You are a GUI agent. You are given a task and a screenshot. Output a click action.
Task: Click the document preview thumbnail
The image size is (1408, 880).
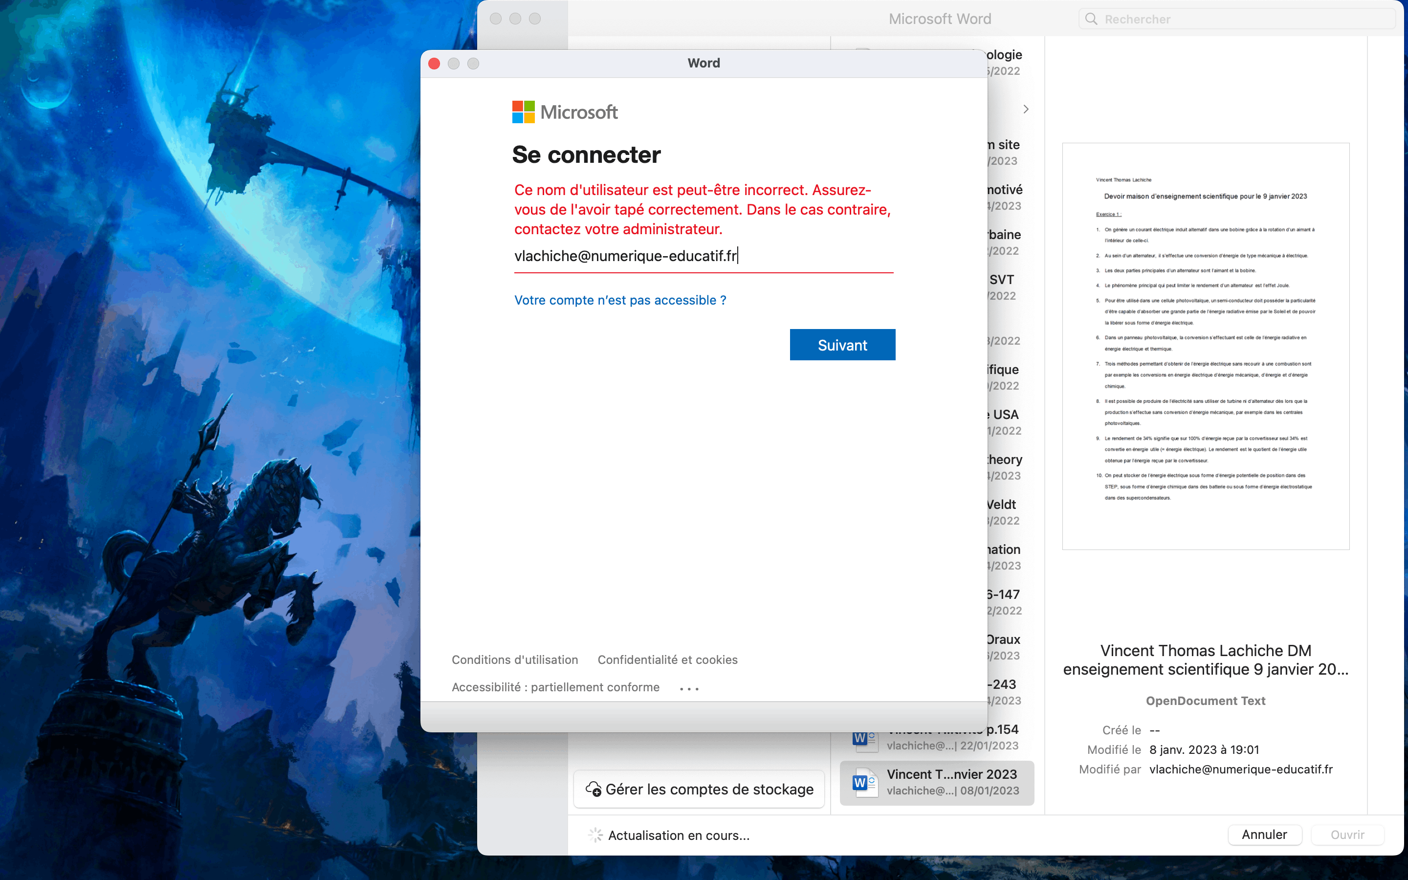point(1206,346)
